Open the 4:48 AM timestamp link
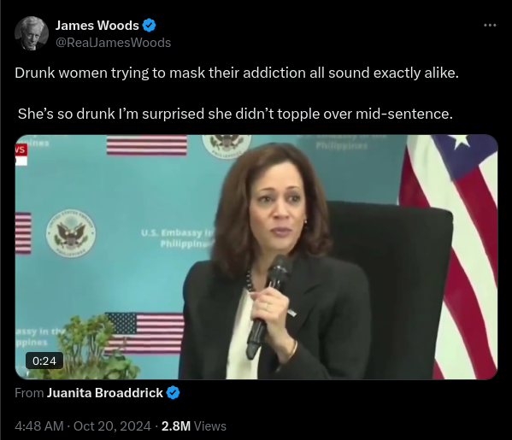Viewport: 512px width, 440px height. click(x=39, y=426)
